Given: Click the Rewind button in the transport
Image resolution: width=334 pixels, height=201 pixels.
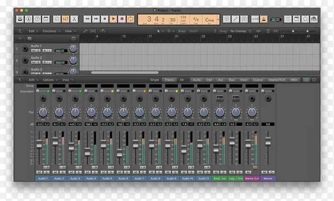Looking at the screenshot, I should click(x=87, y=19).
